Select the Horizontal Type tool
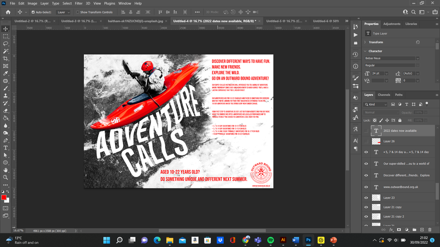440x247 pixels. pyautogui.click(x=6, y=148)
